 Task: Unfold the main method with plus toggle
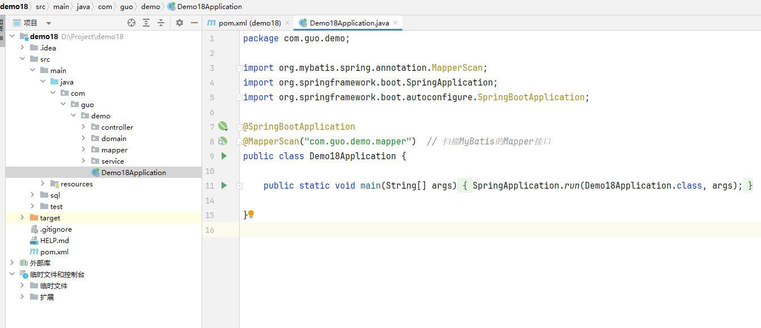tap(239, 186)
